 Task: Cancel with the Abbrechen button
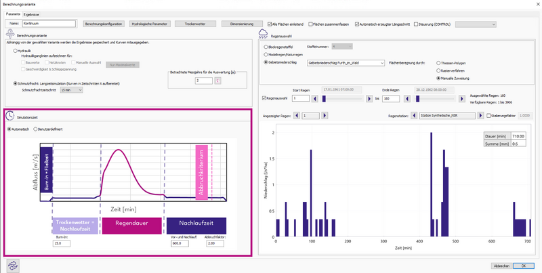(x=501, y=266)
